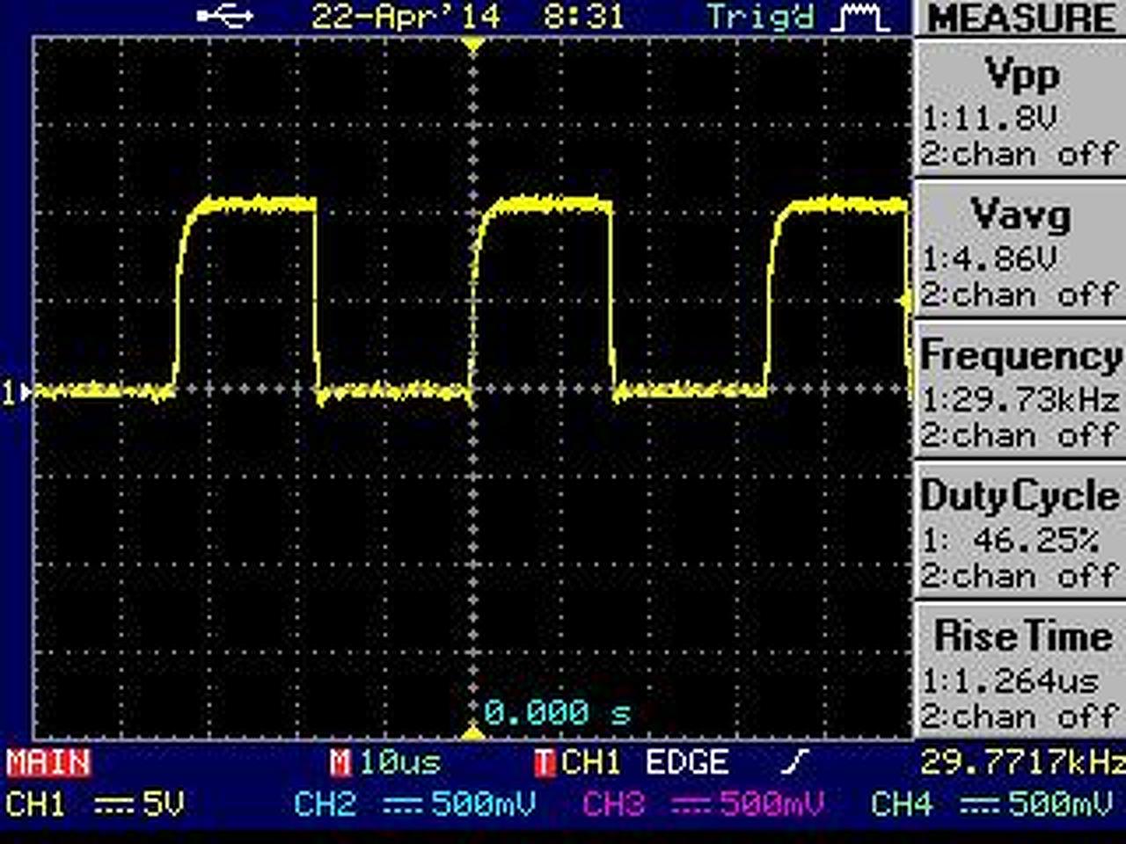1126x844 pixels.
Task: Click the CH1 5V scale value
Action: pos(164,804)
